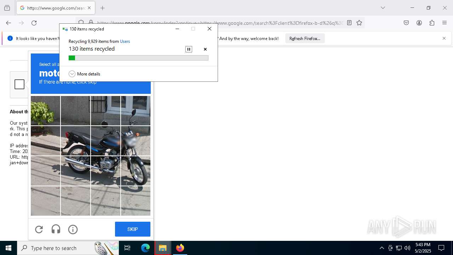Close the Google browser tab
Viewport: 453px width, 255px height.
tap(89, 8)
